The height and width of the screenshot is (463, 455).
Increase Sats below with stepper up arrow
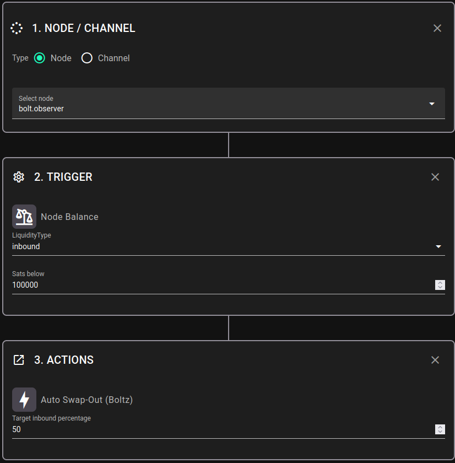coord(440,283)
